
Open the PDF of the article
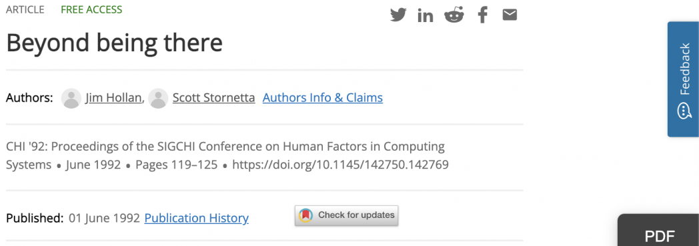coord(660,236)
